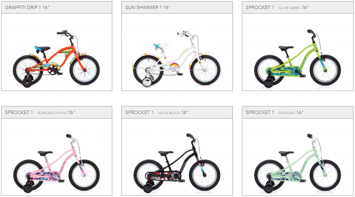Click the SEAFOAM color label
This screenshot has height=197, width=355.
[287, 113]
